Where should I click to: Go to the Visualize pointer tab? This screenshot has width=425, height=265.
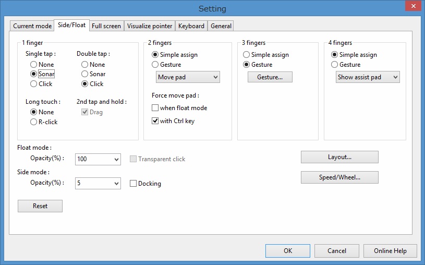pyautogui.click(x=150, y=26)
